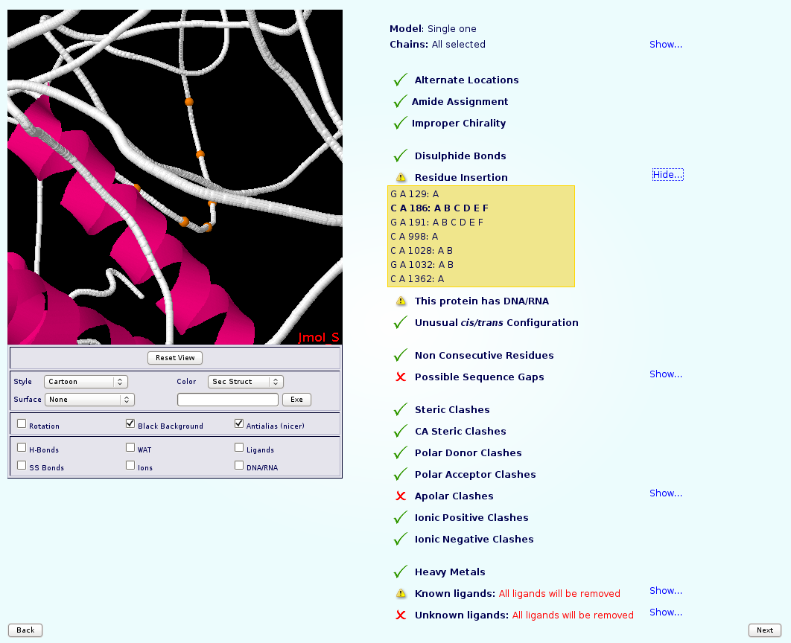Viewport: 791px width, 643px height.
Task: Click the DNA/RNA warning triangle icon
Action: [x=401, y=301]
